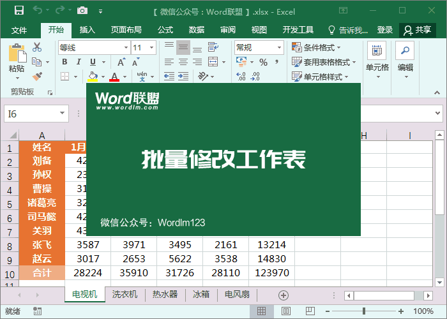Click the Copy icon
This screenshot has width=447, height=319.
[x=36, y=62]
